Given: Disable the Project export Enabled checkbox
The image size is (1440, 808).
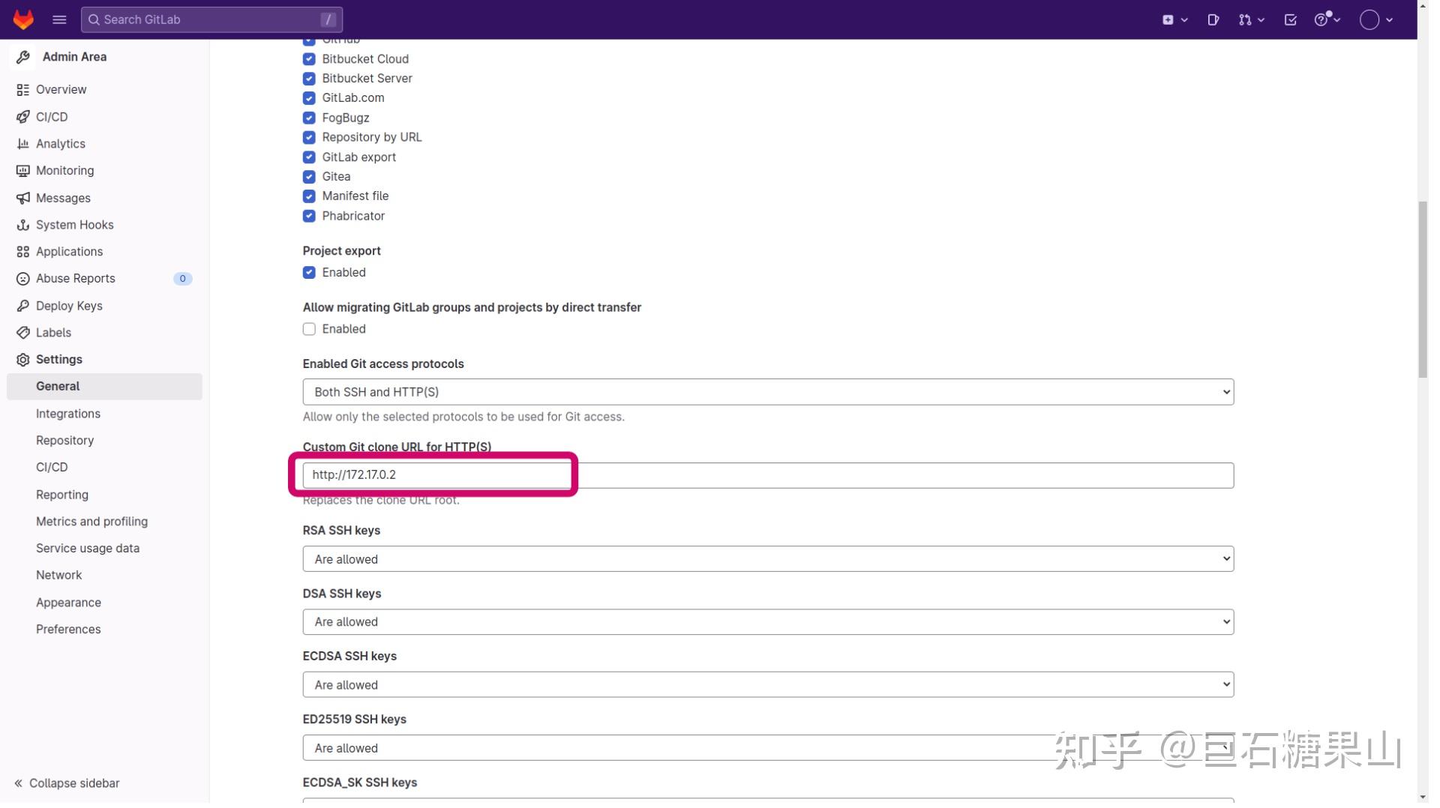Looking at the screenshot, I should [308, 273].
